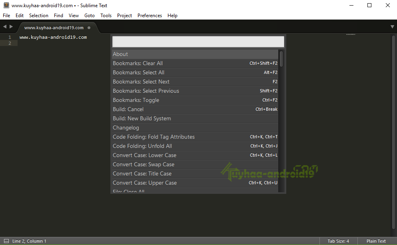Choose Bookmarks: Clear All command
The height and width of the screenshot is (245, 397).
(x=195, y=63)
